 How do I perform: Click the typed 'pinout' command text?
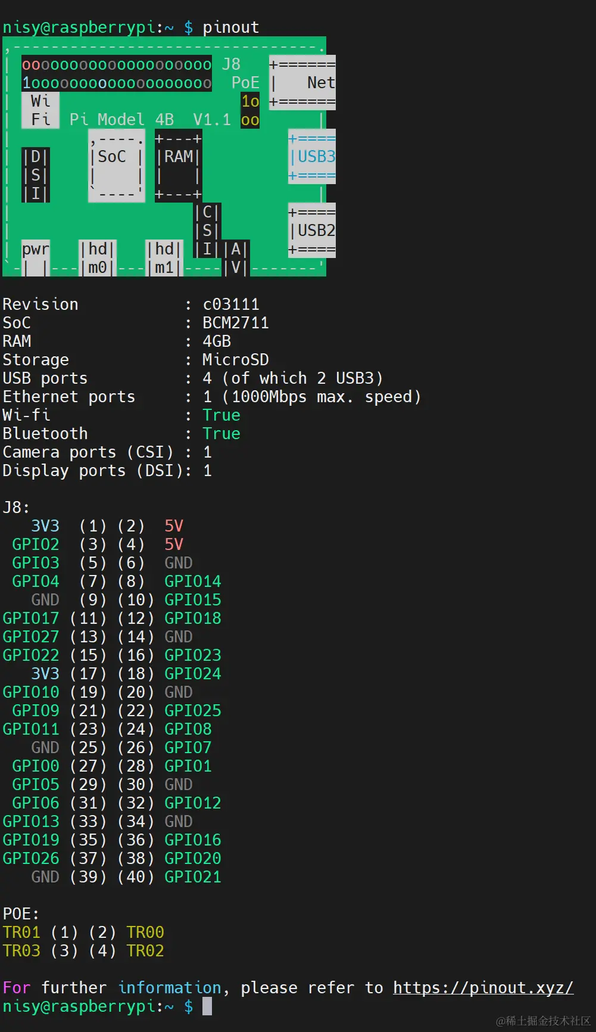click(x=231, y=27)
